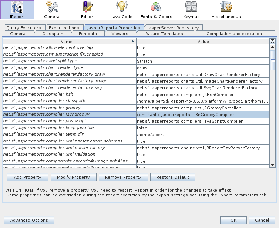Confirm with the OK button
The height and width of the screenshot is (228, 279).
pyautogui.click(x=233, y=220)
